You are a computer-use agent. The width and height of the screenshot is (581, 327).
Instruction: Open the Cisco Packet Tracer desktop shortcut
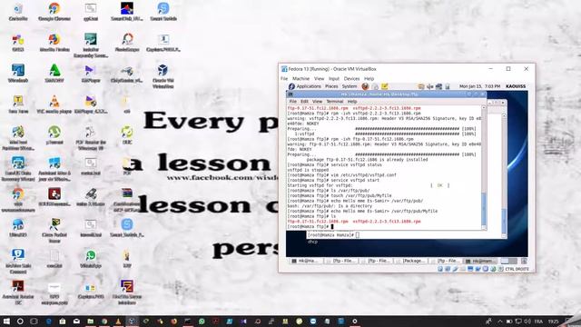[54, 230]
